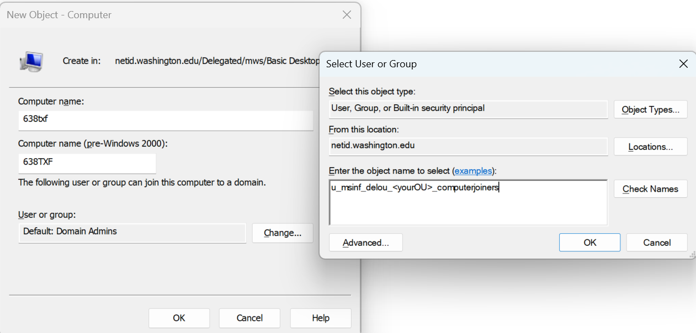Cancel the Select User or Group dialog
Screen dimensions: 696x333
[657, 243]
